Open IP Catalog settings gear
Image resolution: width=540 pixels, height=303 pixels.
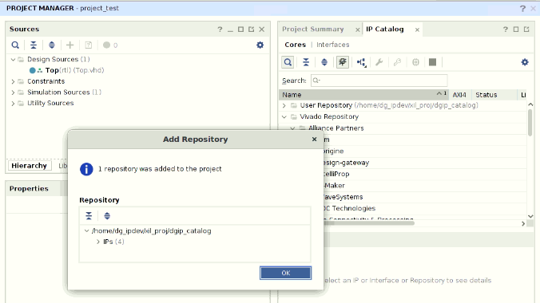pyautogui.click(x=525, y=62)
